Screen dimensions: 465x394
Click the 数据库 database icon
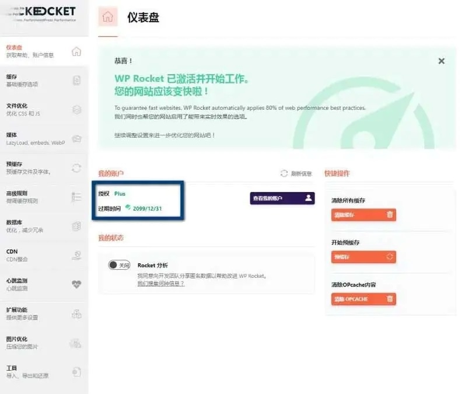pos(76,226)
